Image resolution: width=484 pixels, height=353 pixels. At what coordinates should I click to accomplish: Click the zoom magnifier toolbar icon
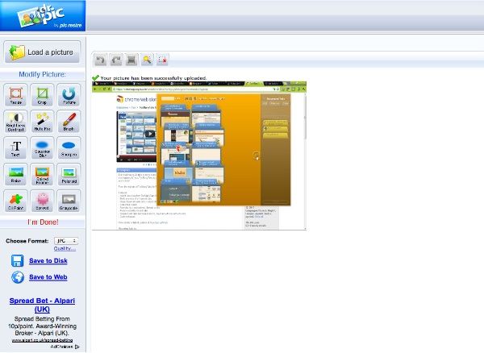[x=147, y=60]
